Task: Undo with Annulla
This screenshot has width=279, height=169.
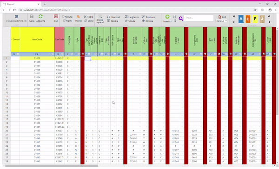Action: (x=67, y=17)
